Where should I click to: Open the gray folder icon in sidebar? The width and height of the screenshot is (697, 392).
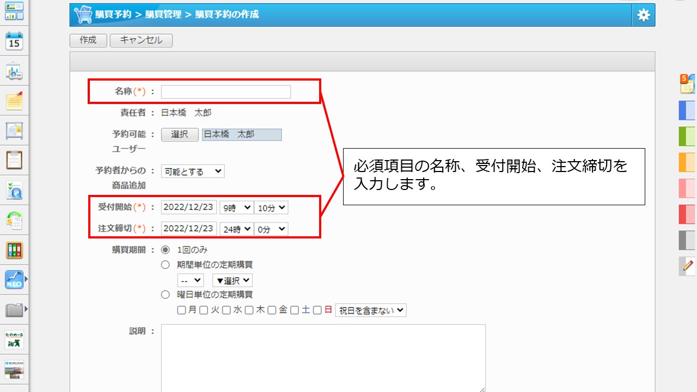pyautogui.click(x=14, y=310)
